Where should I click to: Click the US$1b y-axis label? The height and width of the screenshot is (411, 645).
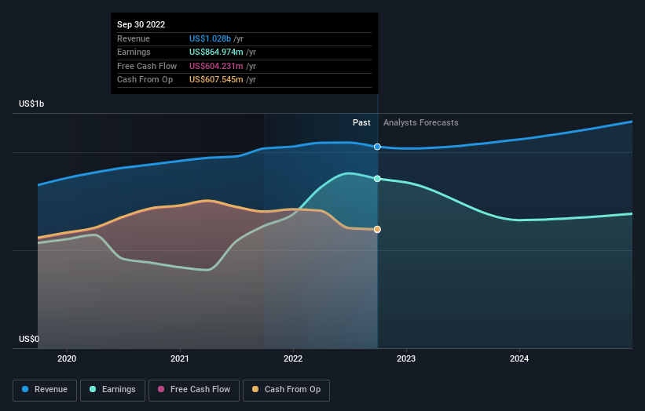tap(32, 104)
